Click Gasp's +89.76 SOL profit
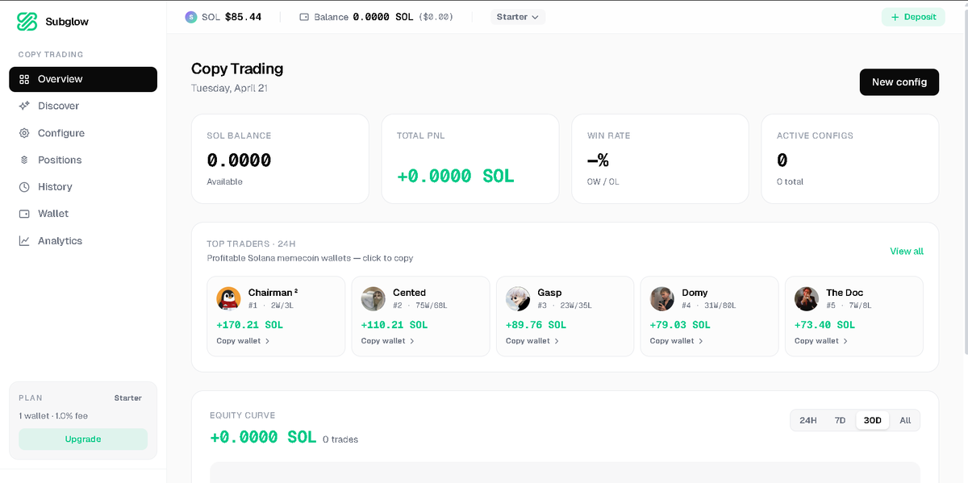This screenshot has width=968, height=483. pos(536,325)
